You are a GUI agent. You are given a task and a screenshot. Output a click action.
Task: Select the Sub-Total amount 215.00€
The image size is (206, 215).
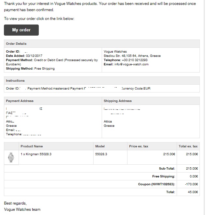coord(192,169)
